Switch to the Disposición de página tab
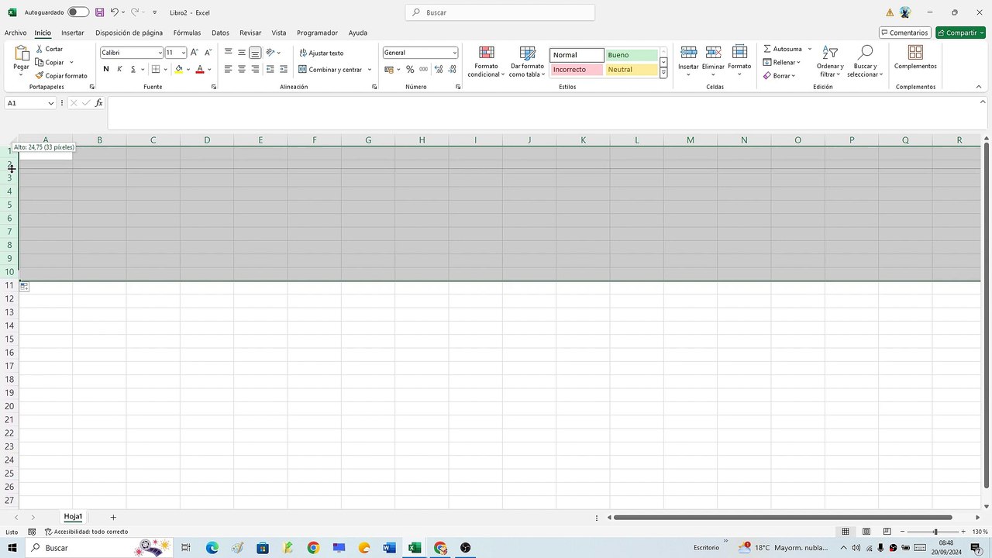This screenshot has width=992, height=558. point(129,33)
